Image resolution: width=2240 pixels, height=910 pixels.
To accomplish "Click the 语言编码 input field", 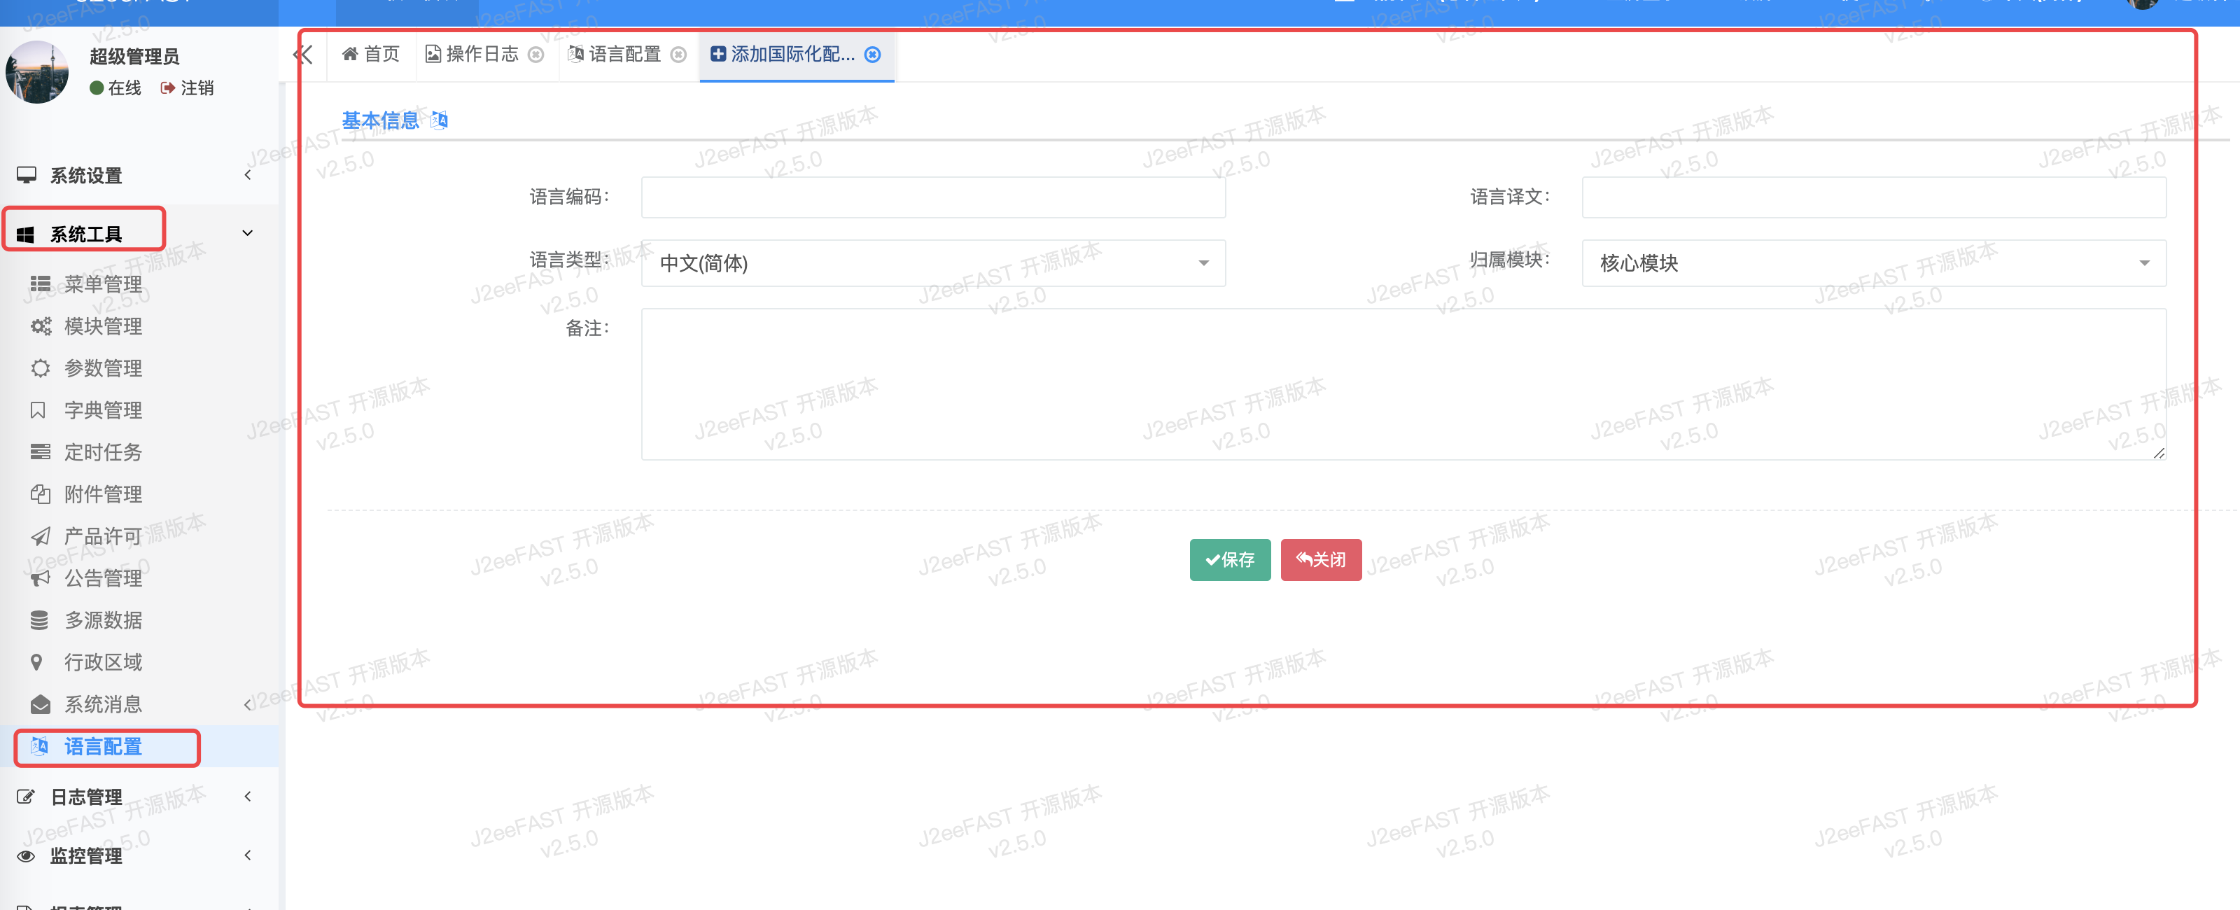I will point(933,197).
